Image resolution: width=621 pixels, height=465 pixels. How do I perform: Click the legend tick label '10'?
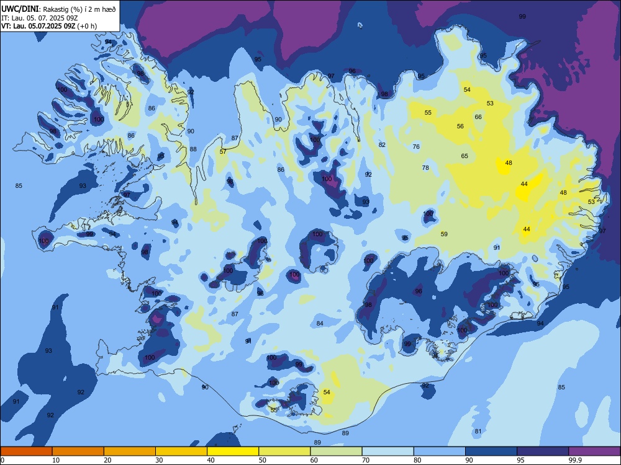[56, 460]
